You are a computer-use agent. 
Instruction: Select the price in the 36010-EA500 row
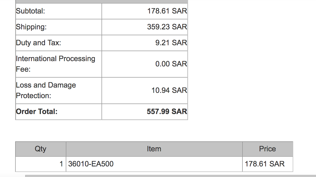pyautogui.click(x=265, y=164)
